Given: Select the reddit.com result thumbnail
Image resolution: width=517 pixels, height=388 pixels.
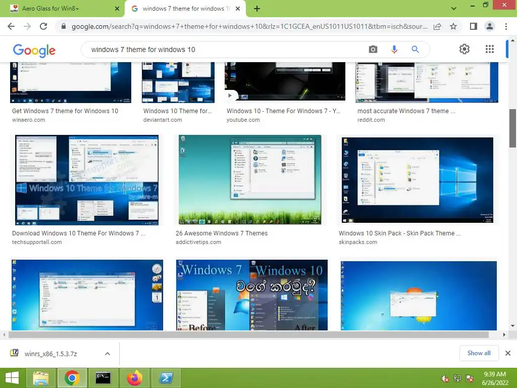Looking at the screenshot, I should tap(427, 82).
